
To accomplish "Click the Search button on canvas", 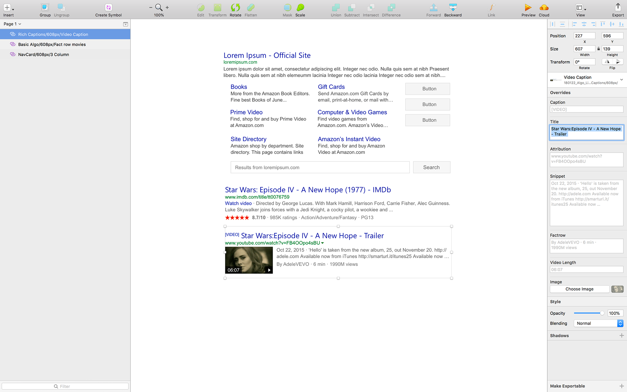I will (431, 167).
